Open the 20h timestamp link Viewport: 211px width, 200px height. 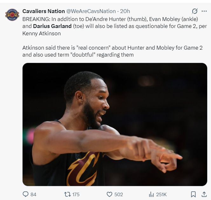pyautogui.click(x=125, y=11)
